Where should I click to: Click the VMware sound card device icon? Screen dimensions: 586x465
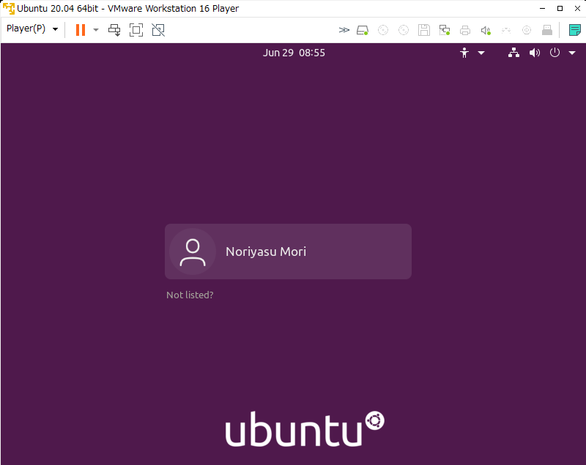point(486,30)
